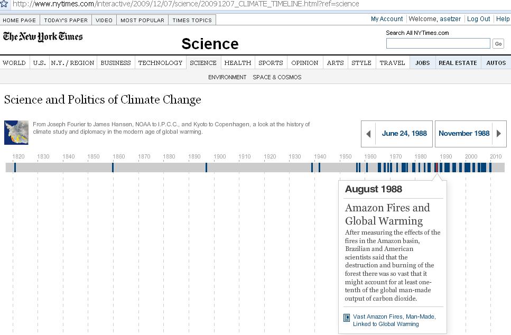Go to November 1988 event

click(464, 133)
